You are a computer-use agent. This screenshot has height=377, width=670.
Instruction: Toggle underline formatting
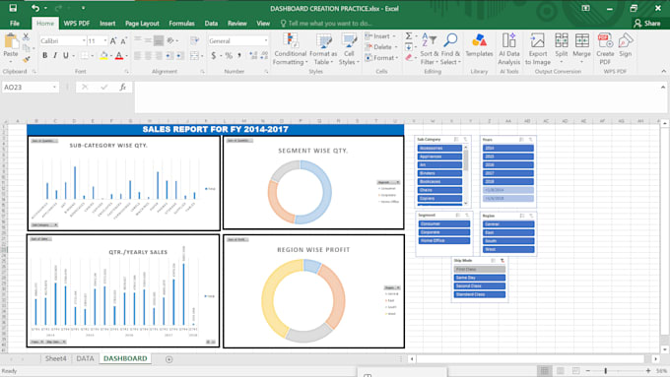pos(66,55)
